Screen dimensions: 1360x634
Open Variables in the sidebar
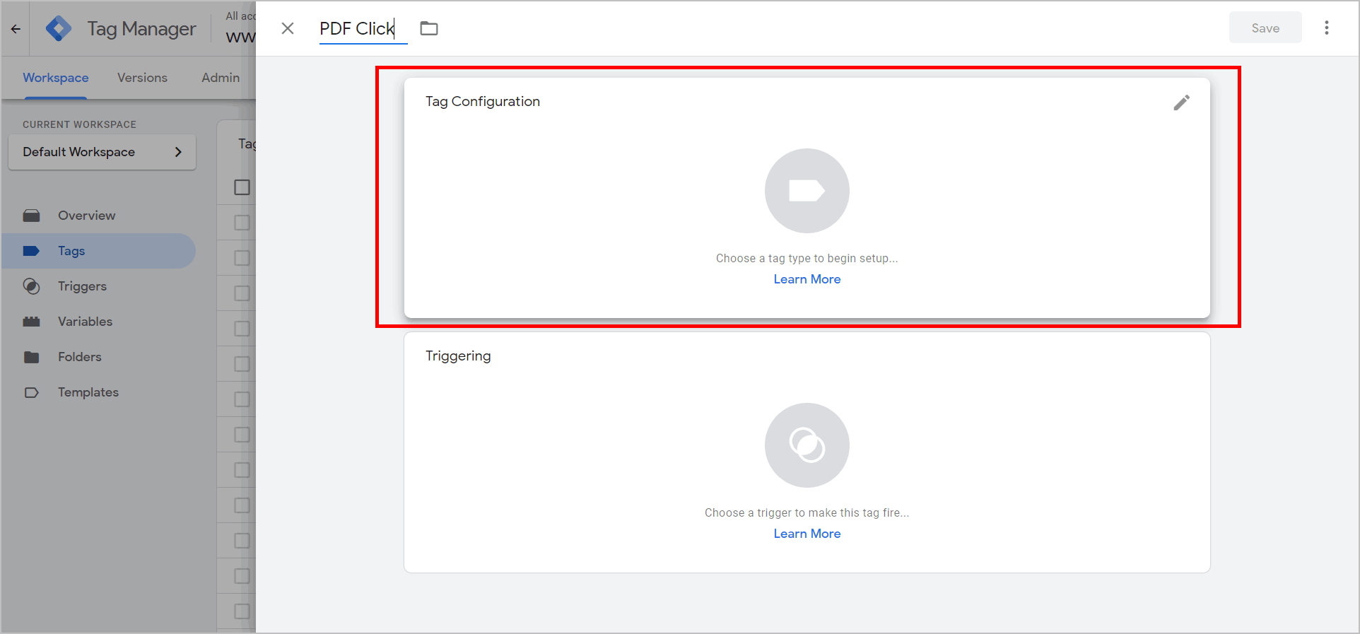[99, 322]
